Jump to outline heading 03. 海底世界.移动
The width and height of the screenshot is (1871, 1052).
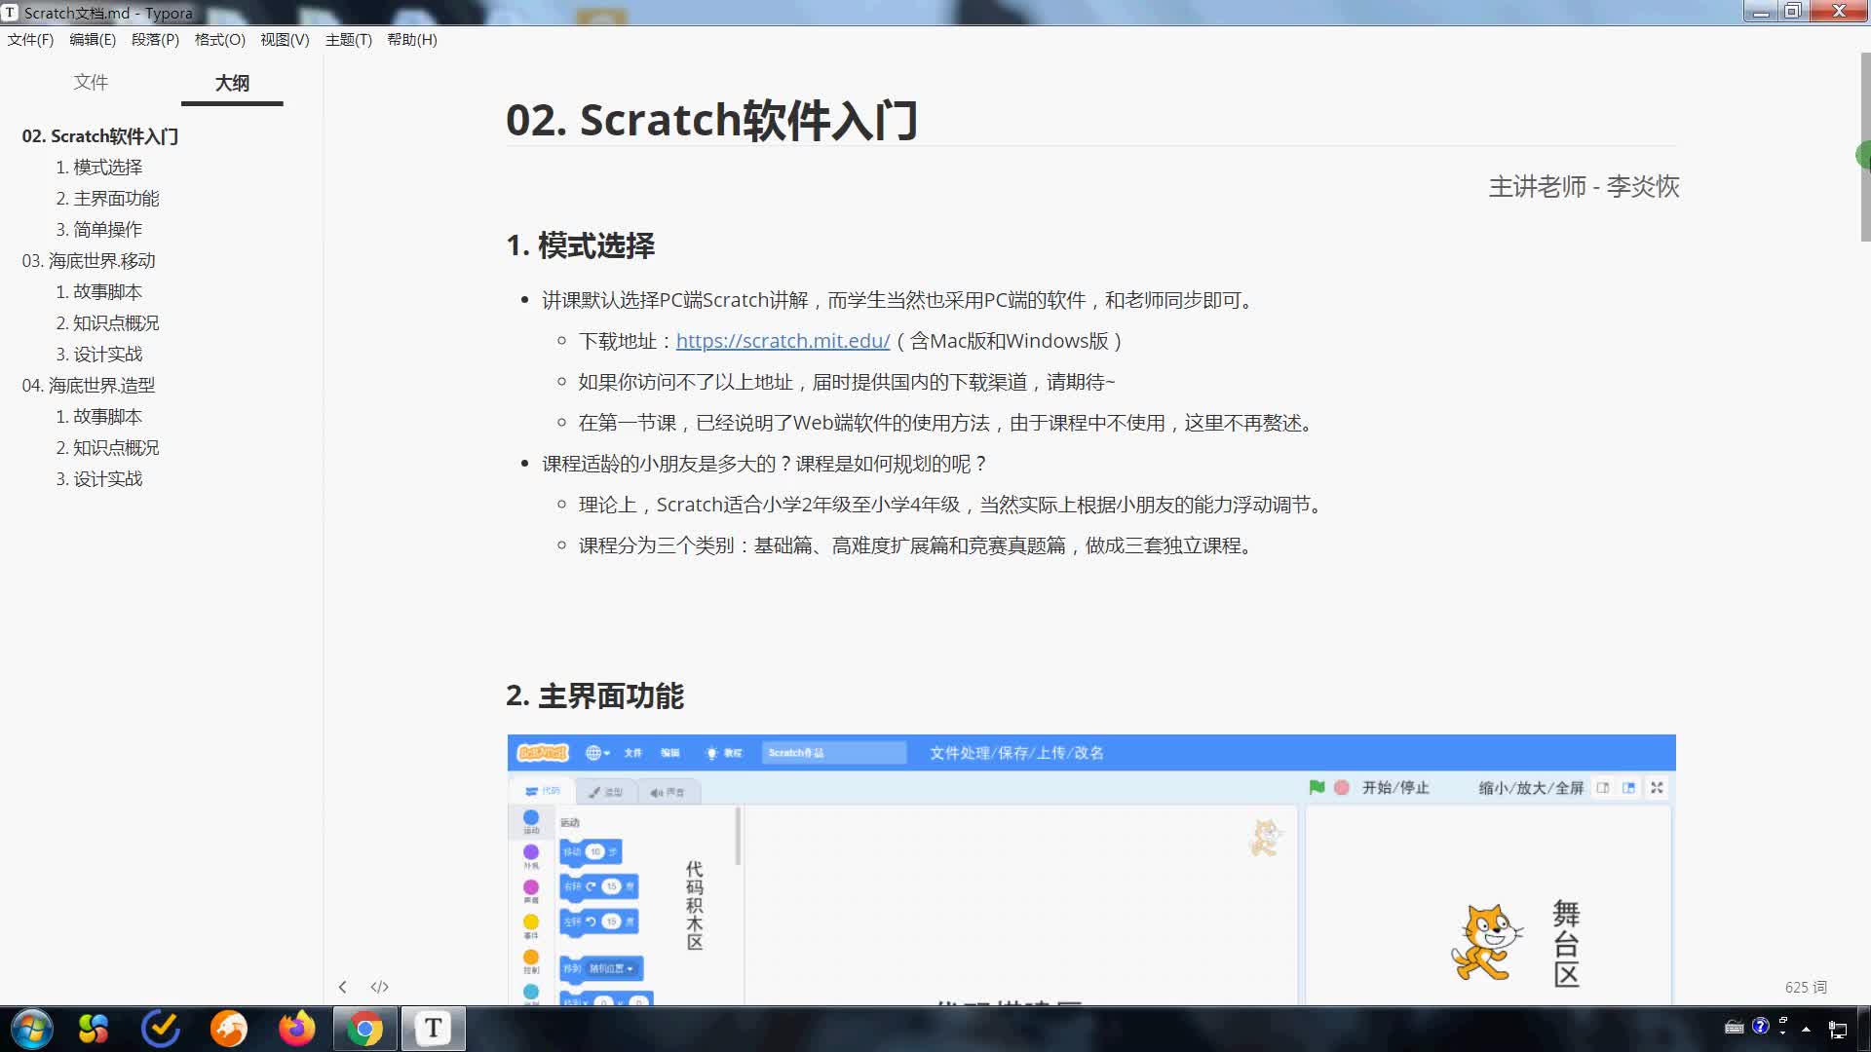coord(89,261)
